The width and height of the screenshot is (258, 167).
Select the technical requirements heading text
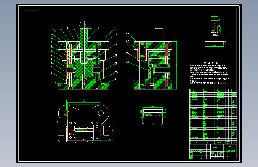tap(211, 63)
